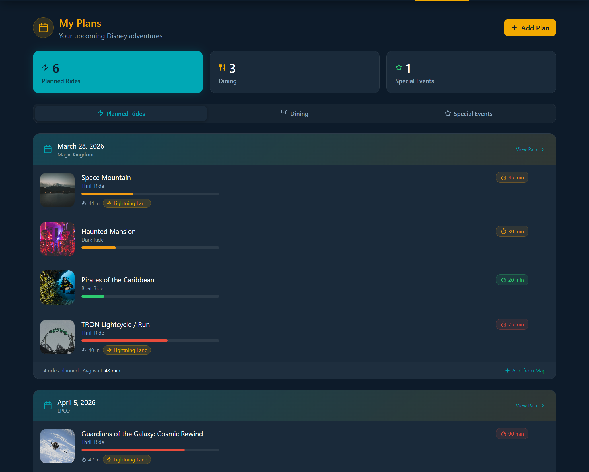Expand View Park for Magic Kingdom
This screenshot has width=589, height=472.
click(527, 149)
